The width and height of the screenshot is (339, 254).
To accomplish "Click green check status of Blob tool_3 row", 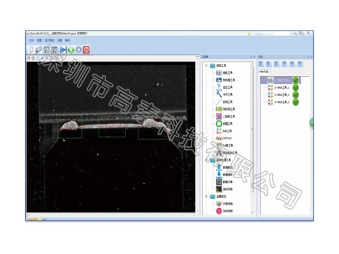I will pos(295,102).
